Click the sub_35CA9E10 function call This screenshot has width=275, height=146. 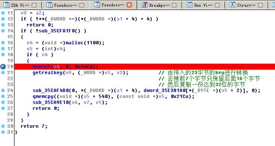point(51,102)
